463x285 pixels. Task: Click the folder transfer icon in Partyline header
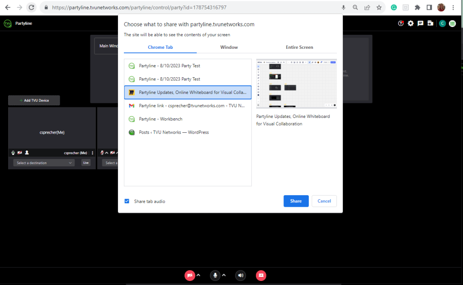tap(430, 23)
